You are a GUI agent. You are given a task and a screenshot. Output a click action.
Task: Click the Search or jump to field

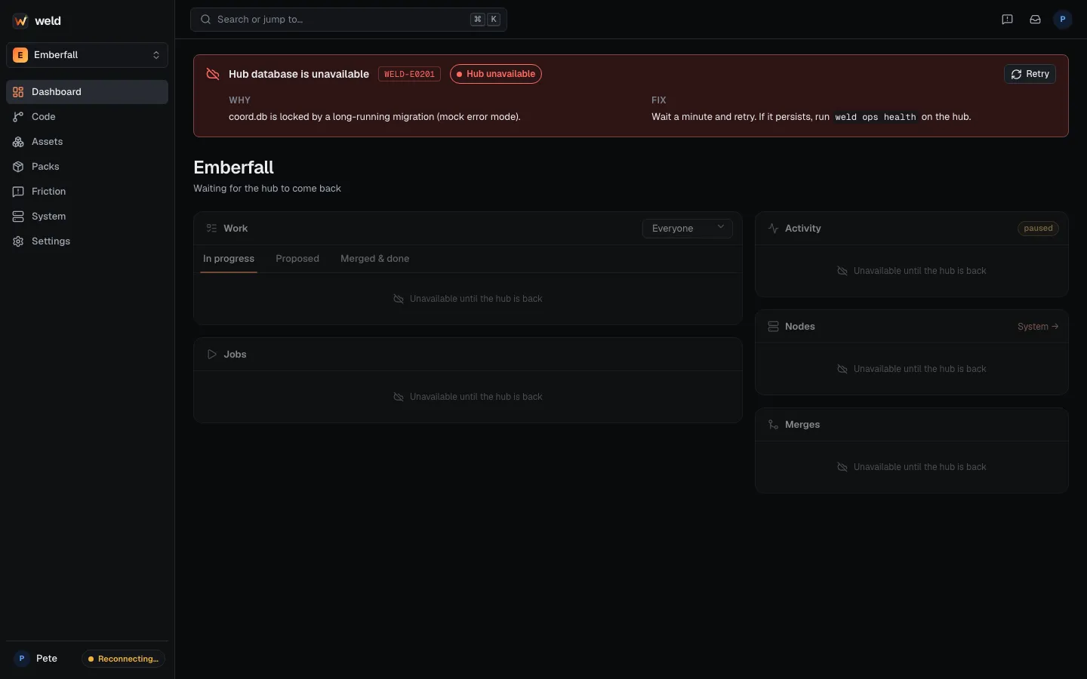(349, 20)
